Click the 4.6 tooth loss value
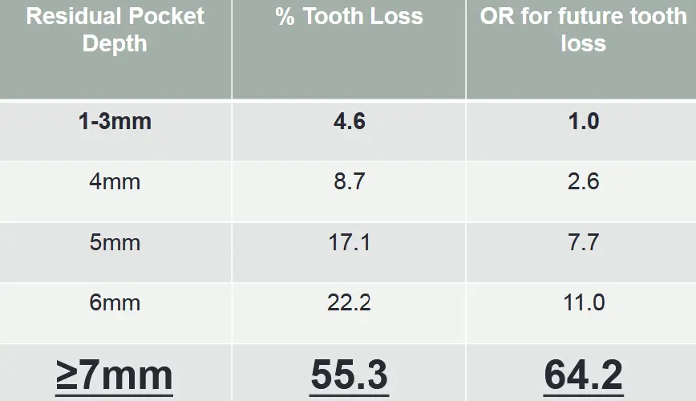 (350, 121)
